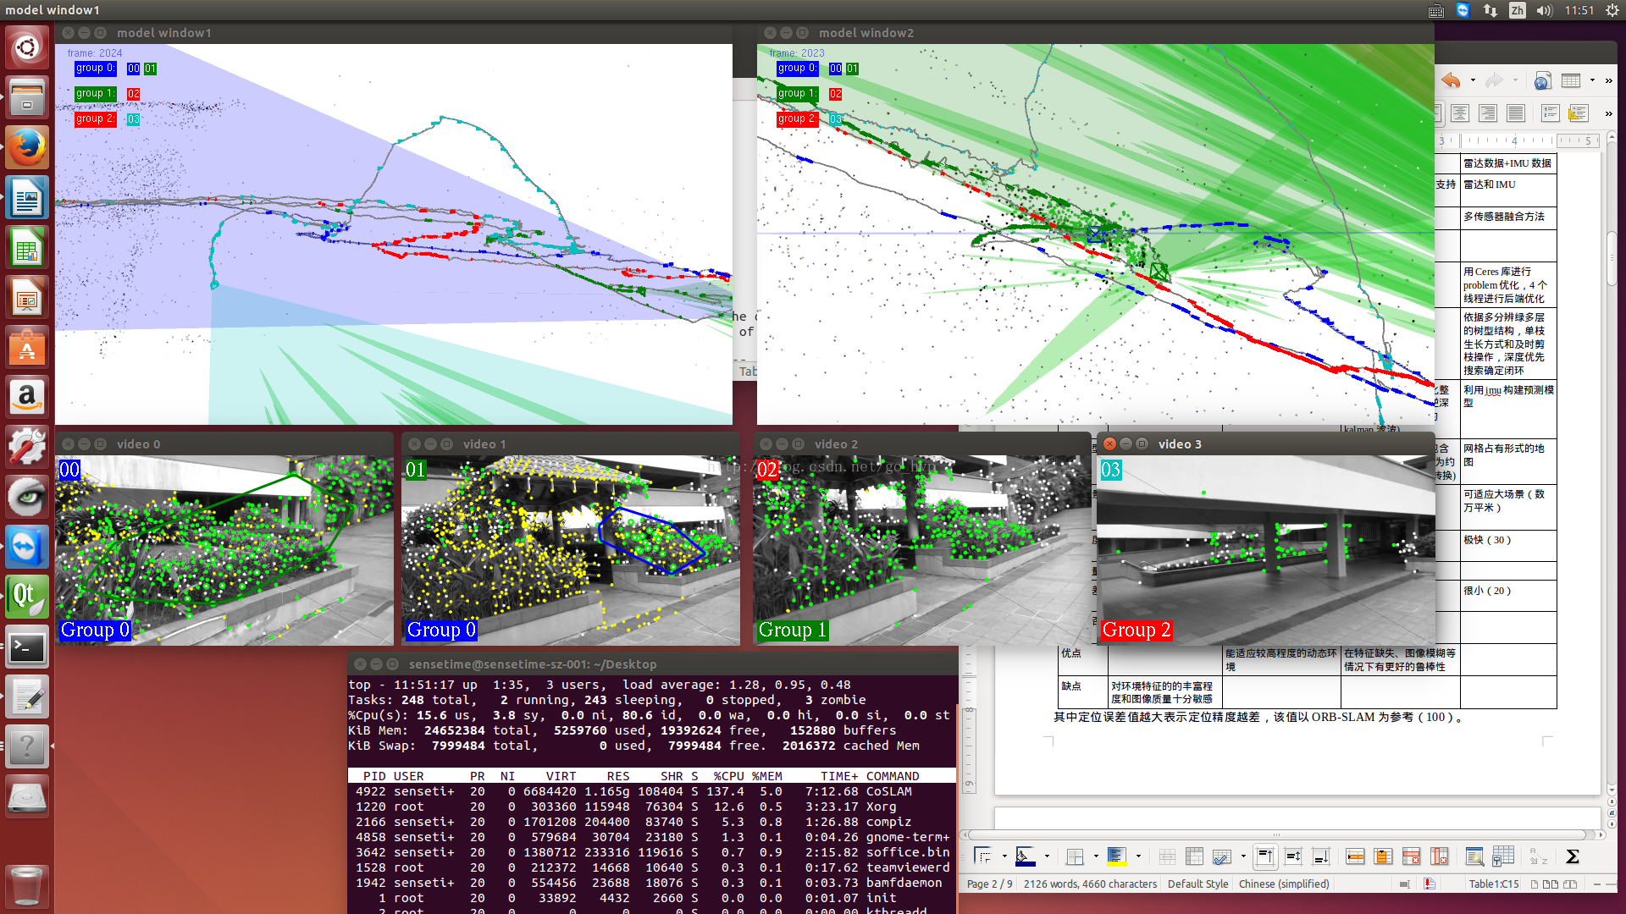This screenshot has height=914, width=1626.
Task: Open the background color dropdown arrow
Action: point(1047,856)
